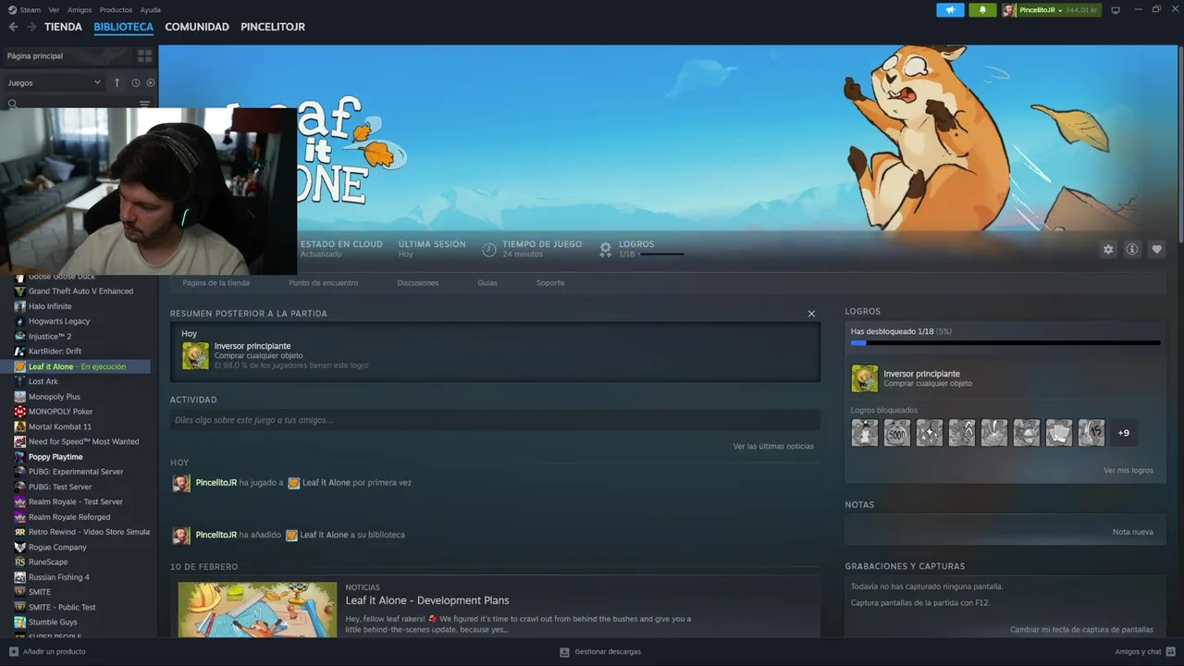Open game settings gear icon
Image resolution: width=1184 pixels, height=666 pixels.
1108,250
